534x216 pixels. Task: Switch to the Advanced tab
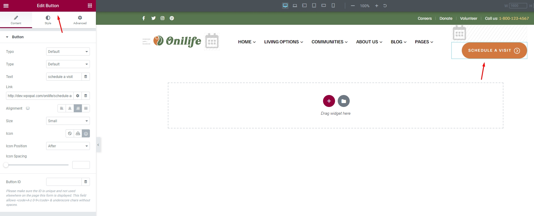point(80,20)
